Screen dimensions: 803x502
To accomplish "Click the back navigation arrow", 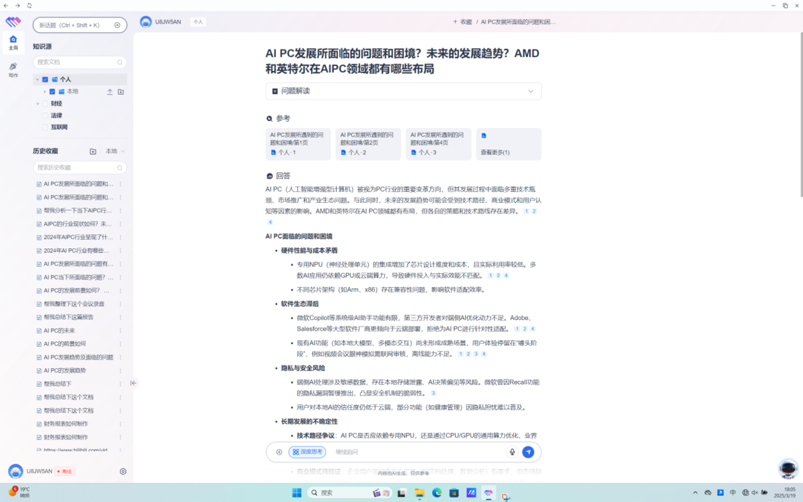I will coord(7,5).
